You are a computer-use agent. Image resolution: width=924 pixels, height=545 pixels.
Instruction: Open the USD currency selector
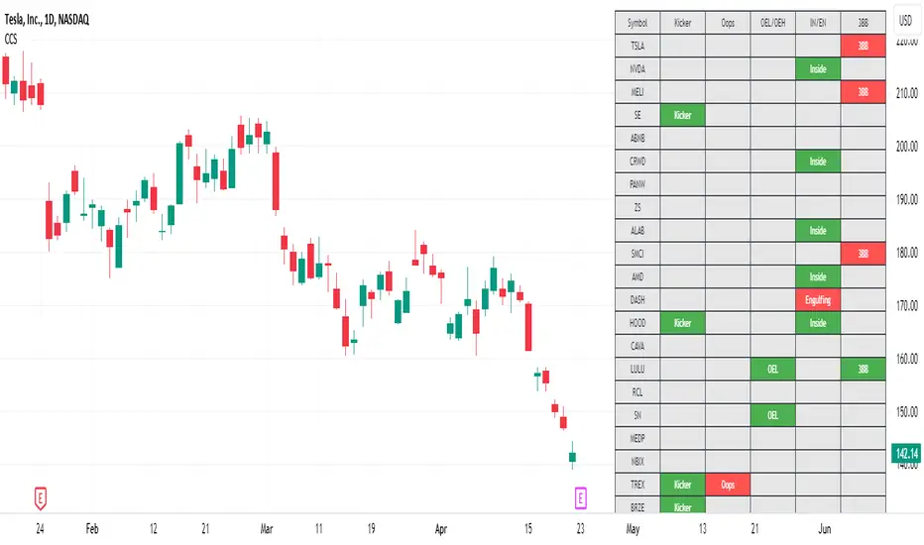click(x=904, y=20)
